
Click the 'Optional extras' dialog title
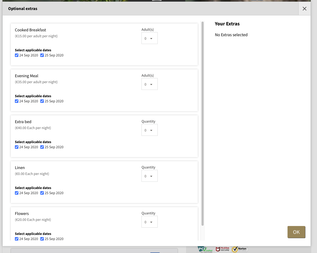23,9
